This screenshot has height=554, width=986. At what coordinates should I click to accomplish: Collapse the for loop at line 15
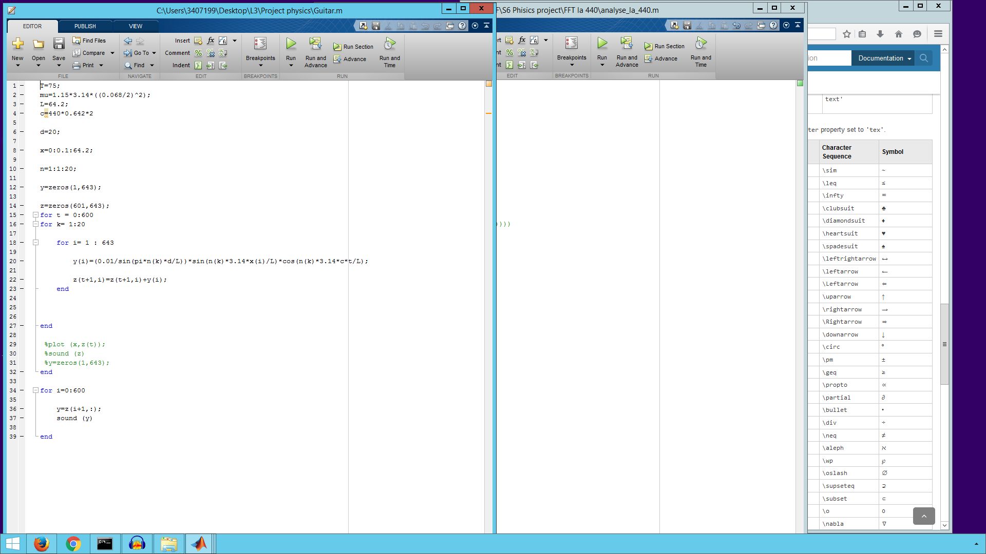[36, 215]
